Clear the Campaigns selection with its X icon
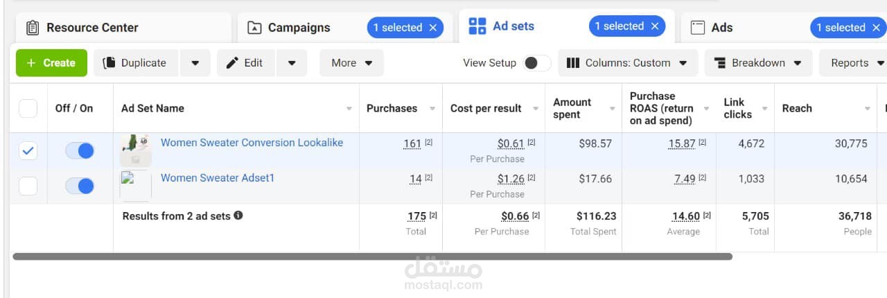 (x=433, y=28)
